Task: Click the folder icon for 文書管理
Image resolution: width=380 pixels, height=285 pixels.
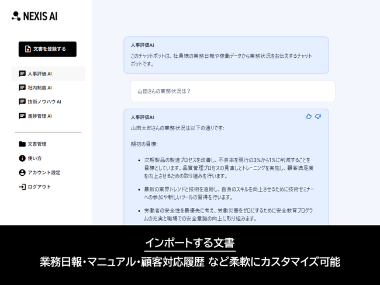Action: click(22, 144)
